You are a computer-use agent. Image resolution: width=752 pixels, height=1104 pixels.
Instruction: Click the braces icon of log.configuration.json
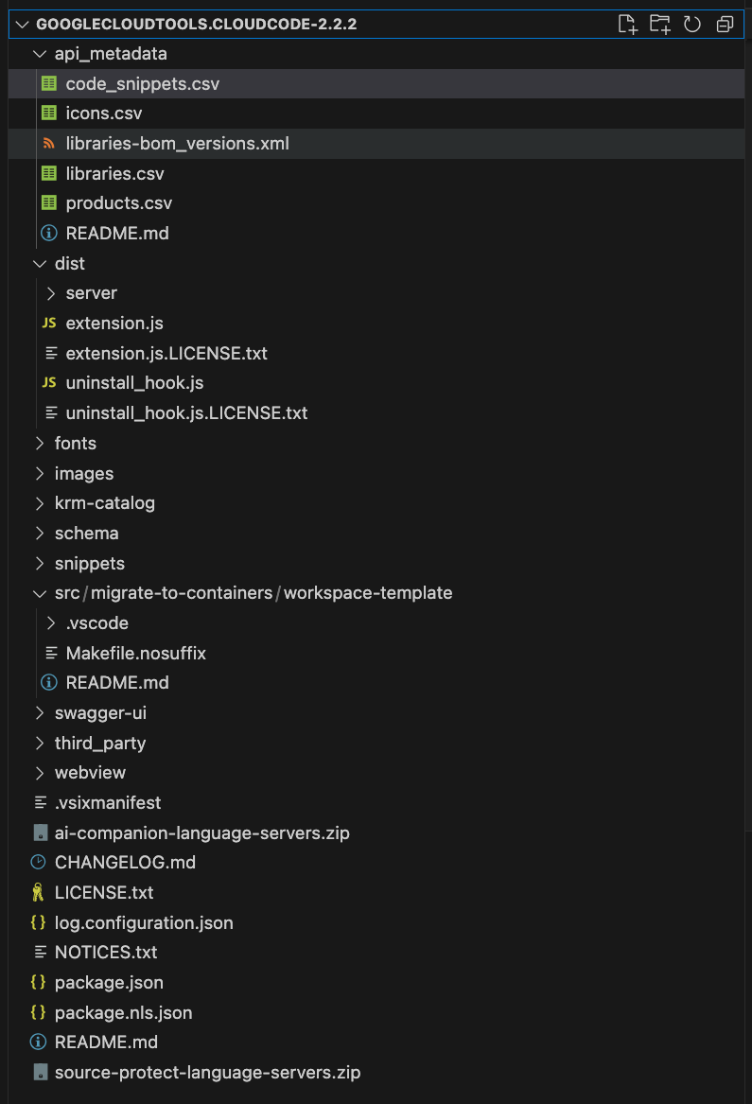point(38,922)
